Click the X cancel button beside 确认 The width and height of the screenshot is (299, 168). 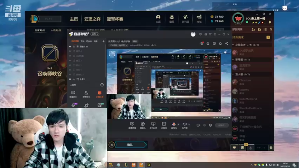coord(112,145)
